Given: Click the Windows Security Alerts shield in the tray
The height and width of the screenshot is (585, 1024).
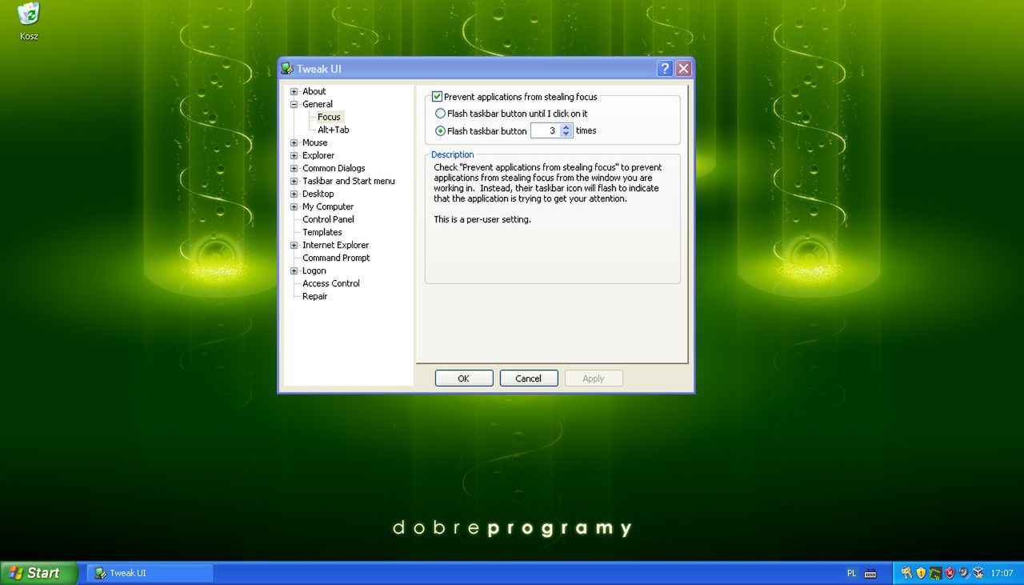Looking at the screenshot, I should coord(921,572).
